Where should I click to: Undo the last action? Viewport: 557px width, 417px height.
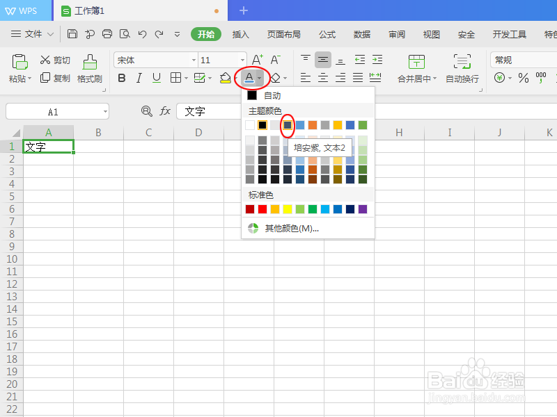tap(143, 34)
